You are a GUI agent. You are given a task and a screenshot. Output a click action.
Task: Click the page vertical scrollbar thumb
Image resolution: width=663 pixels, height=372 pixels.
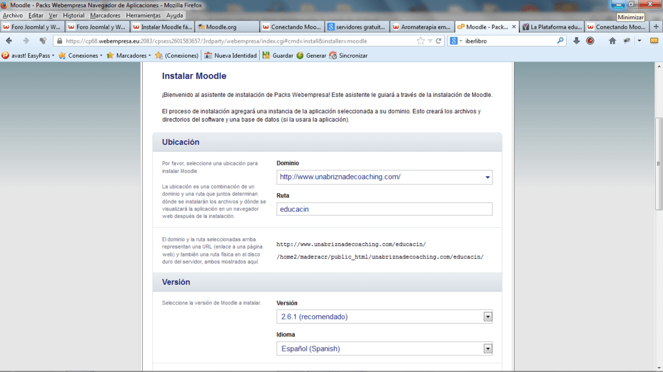tap(659, 163)
